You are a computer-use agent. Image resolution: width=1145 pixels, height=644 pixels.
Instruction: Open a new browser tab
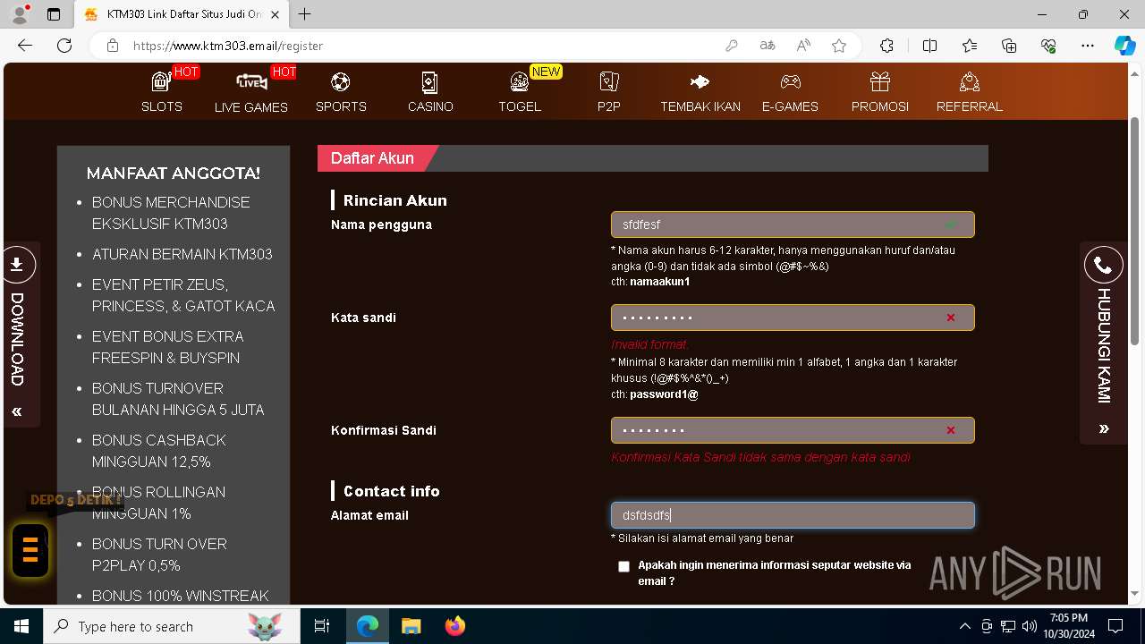click(x=305, y=14)
